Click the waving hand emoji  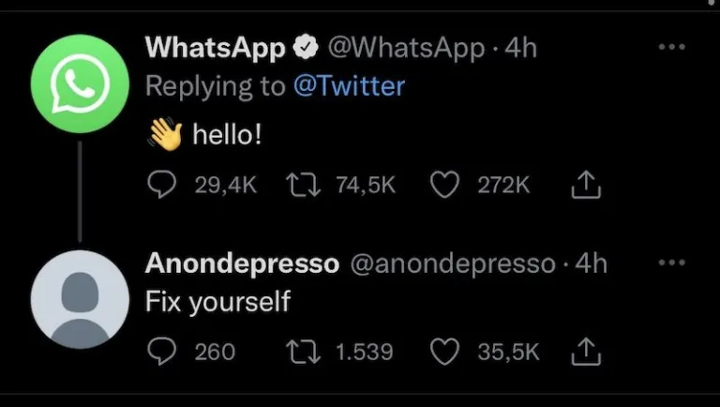pos(164,136)
